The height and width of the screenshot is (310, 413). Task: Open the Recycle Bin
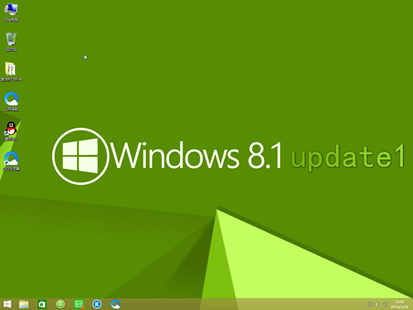[11, 39]
